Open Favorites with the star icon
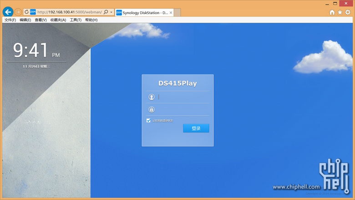 click(x=340, y=12)
